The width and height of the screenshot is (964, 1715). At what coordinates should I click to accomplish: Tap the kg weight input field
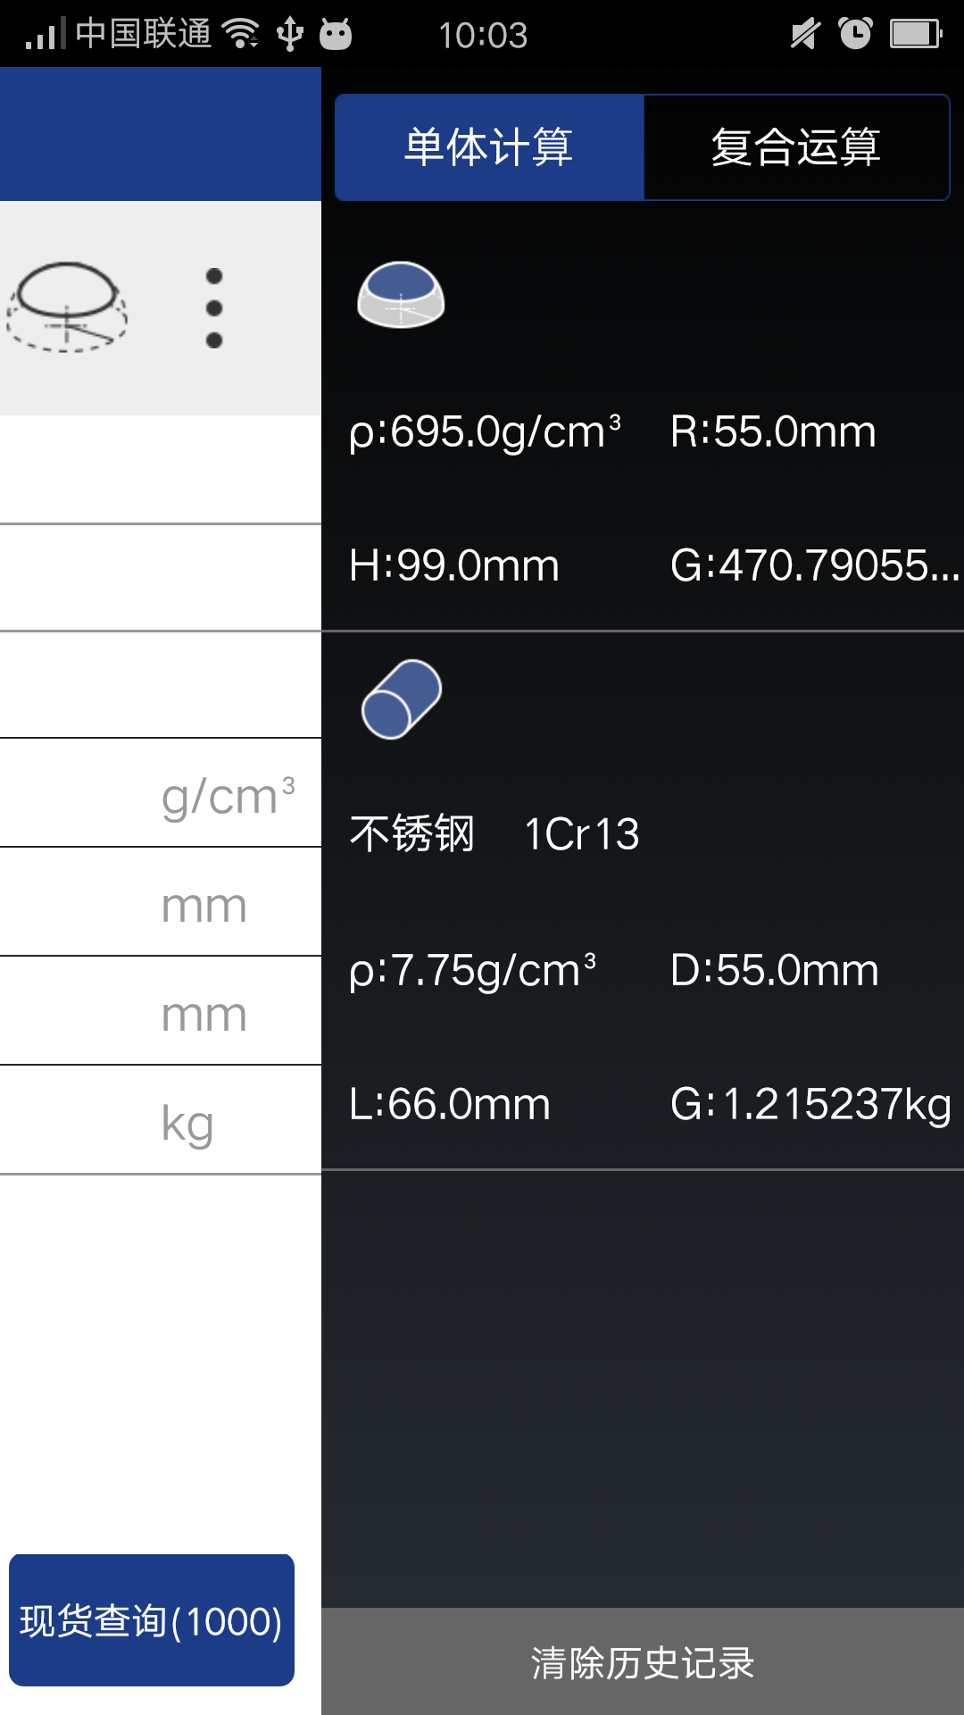[161, 1120]
